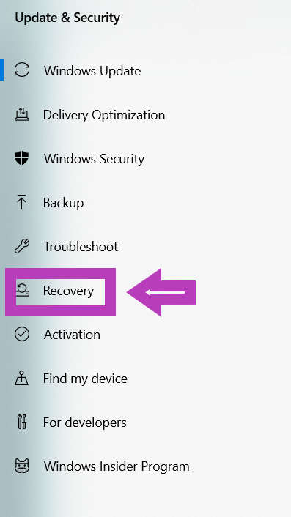The width and height of the screenshot is (291, 517).
Task: Open the Windows Insider Program page
Action: tap(117, 466)
